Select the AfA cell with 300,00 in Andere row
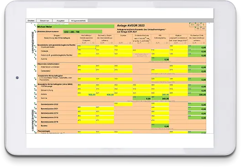 160,94
